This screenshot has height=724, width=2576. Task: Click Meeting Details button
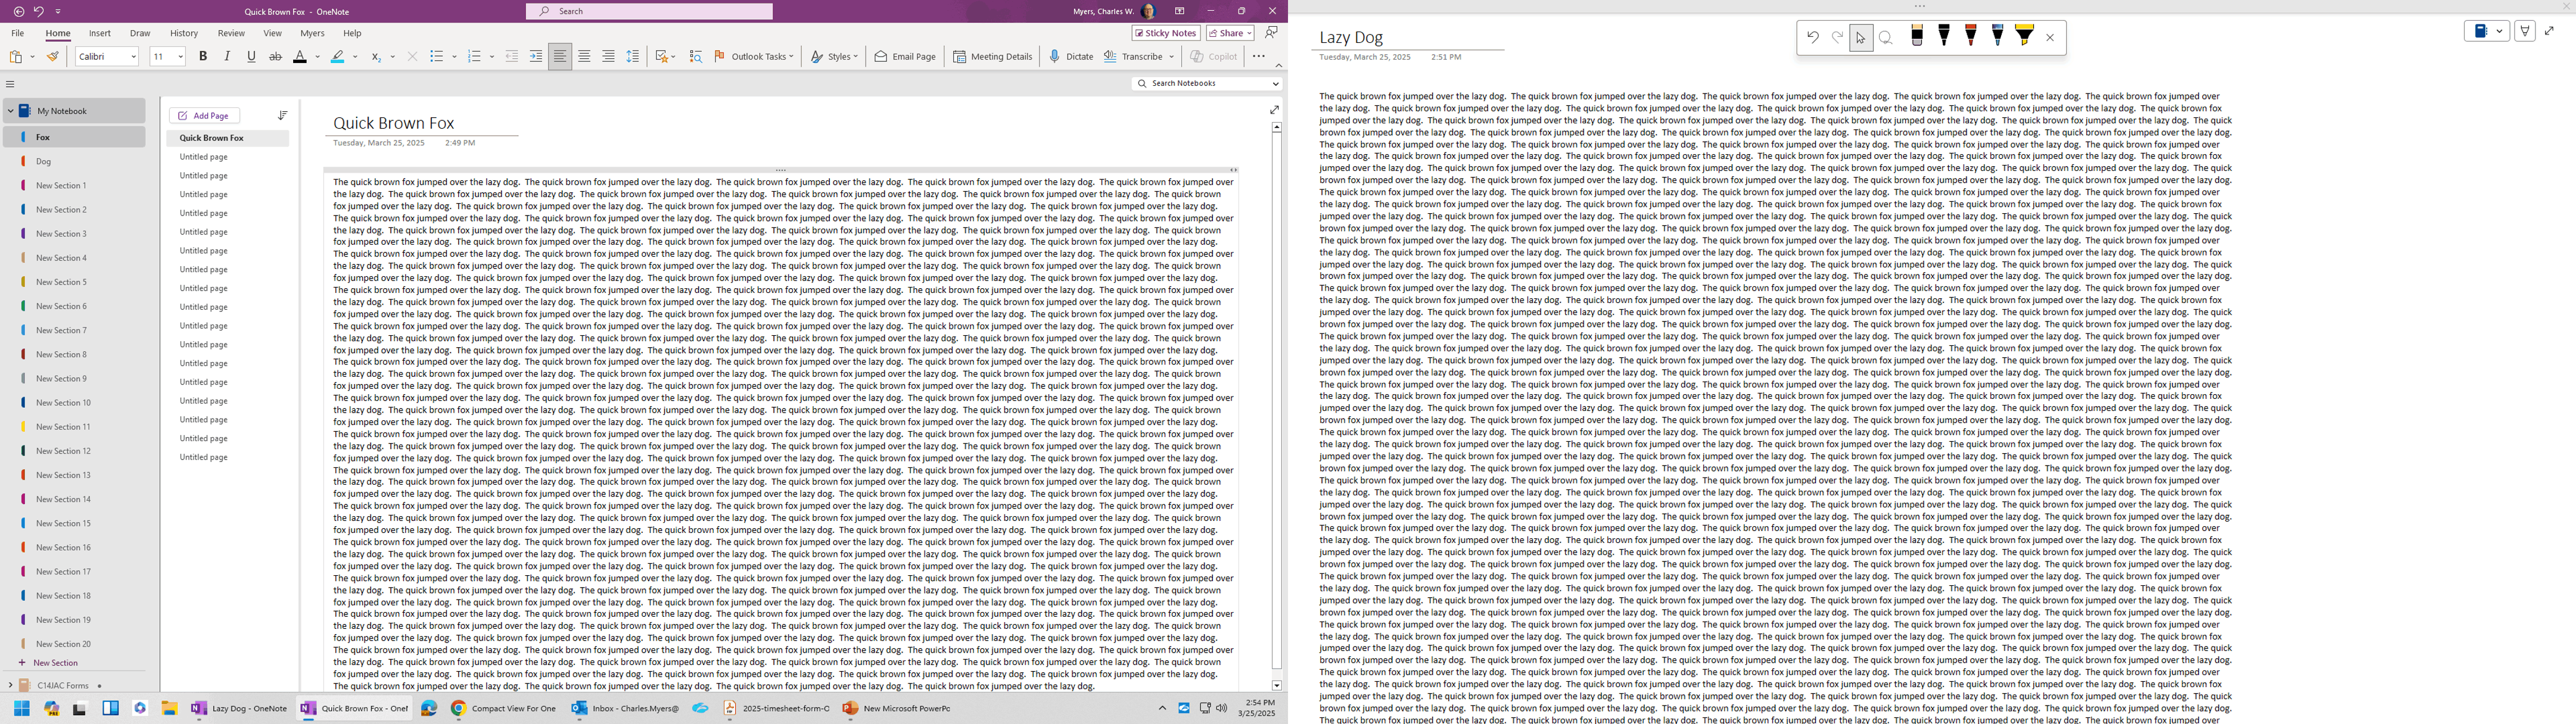(x=993, y=57)
